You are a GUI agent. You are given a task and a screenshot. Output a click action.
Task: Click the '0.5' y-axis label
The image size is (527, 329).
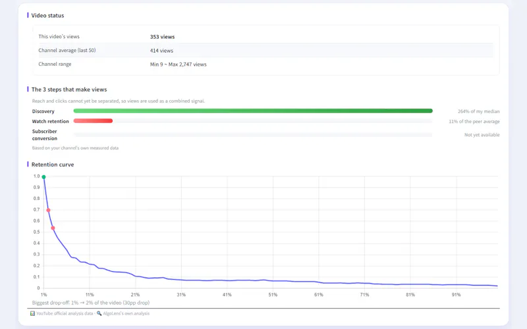click(37, 232)
